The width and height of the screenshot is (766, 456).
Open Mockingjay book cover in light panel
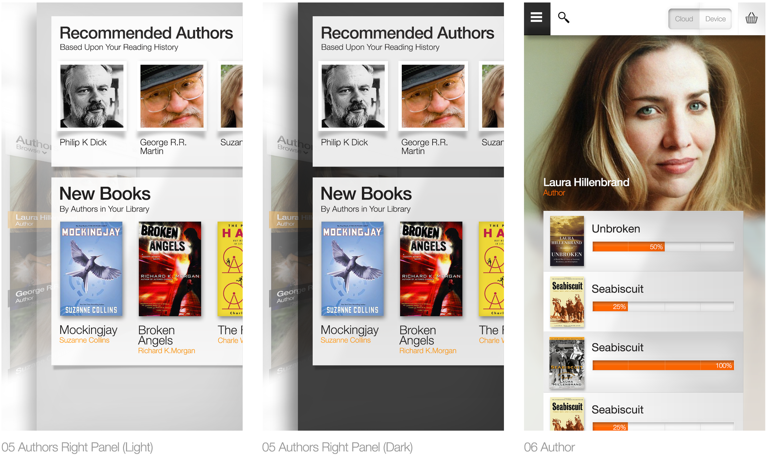click(x=91, y=268)
